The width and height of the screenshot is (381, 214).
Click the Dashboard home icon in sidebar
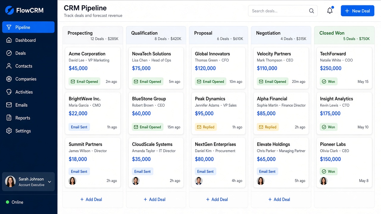click(9, 40)
